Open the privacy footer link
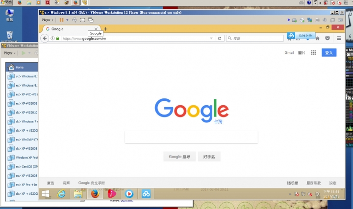Screen dimensions: 353x209 coord(292,183)
